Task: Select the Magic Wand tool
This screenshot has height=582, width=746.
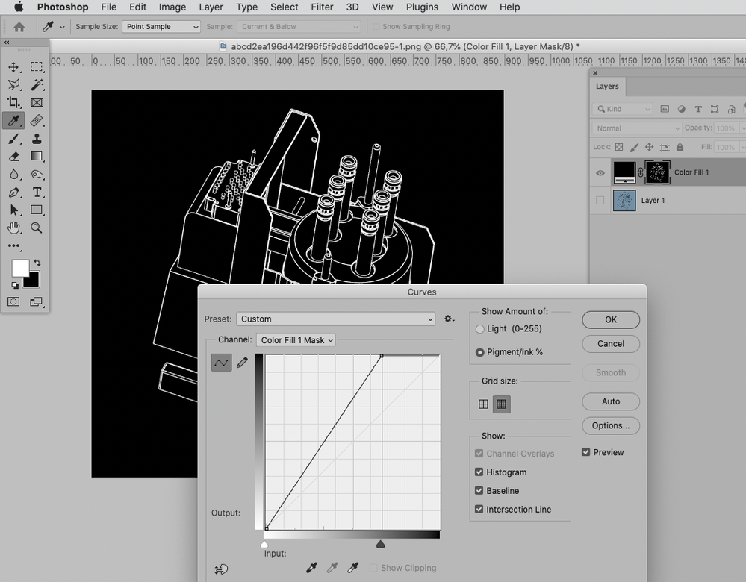Action: (37, 85)
